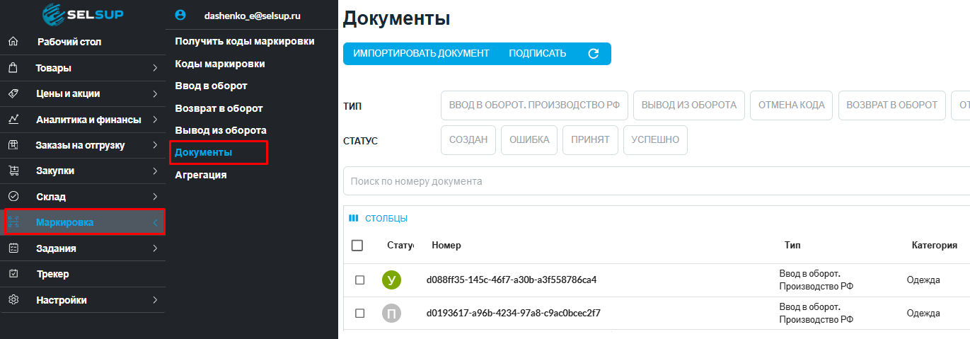The height and width of the screenshot is (339, 970).
Task: Click the home icon beside Рабочий стол
Action: tap(13, 42)
